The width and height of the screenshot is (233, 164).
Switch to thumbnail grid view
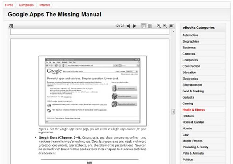click(x=150, y=26)
